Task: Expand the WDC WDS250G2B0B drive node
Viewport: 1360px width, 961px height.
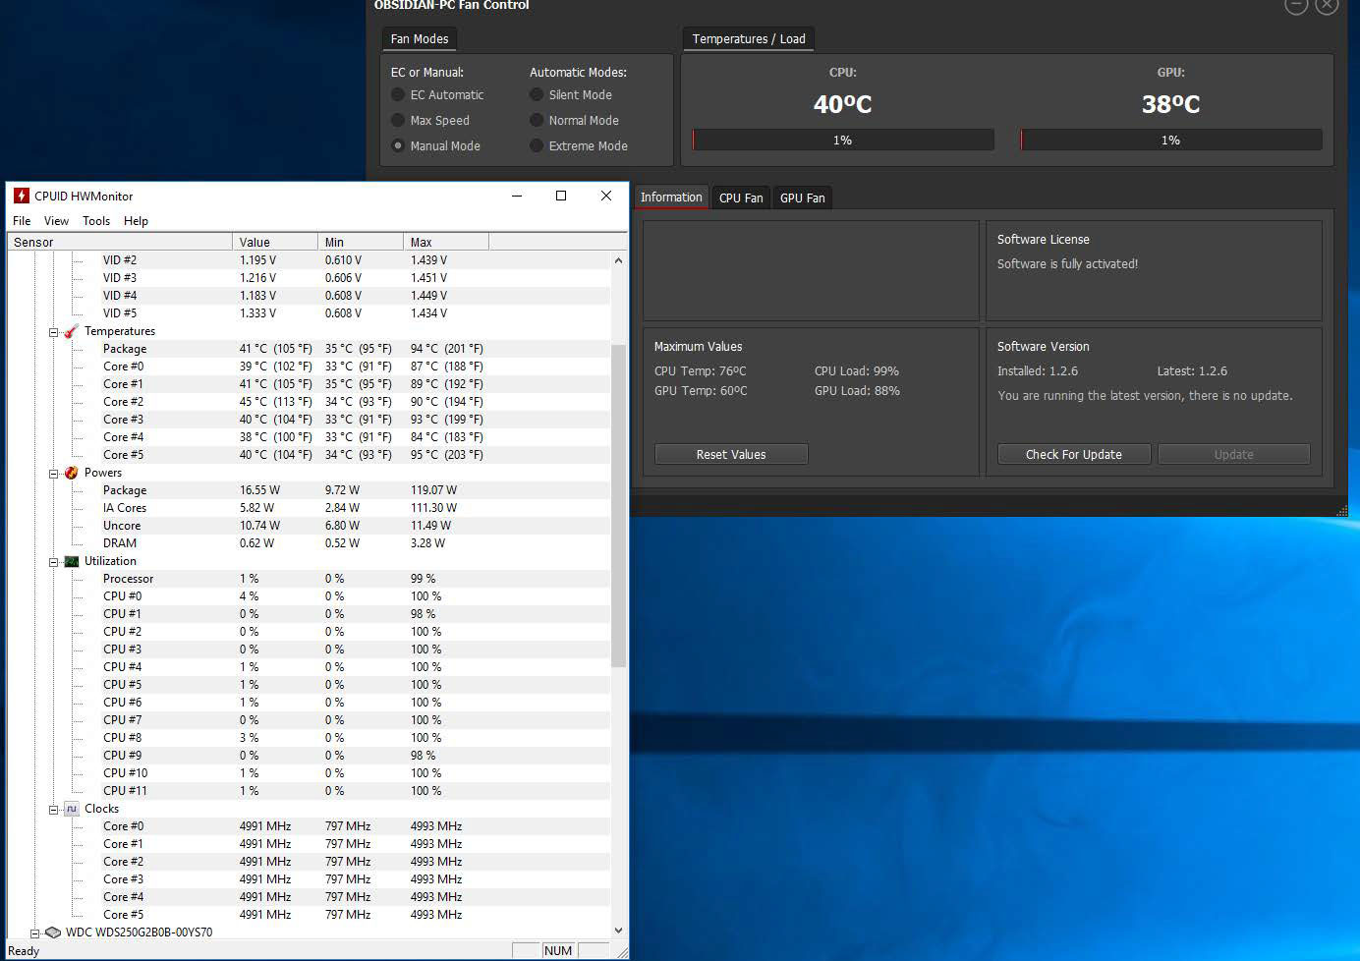Action: coord(35,933)
